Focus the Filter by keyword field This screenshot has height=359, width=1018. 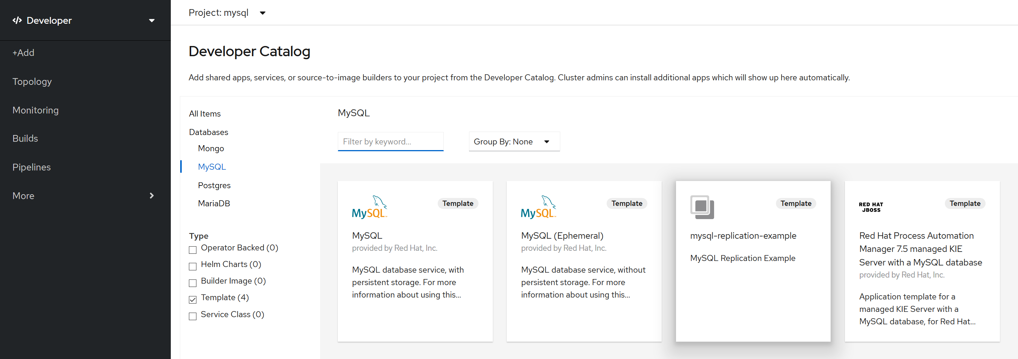(x=391, y=141)
